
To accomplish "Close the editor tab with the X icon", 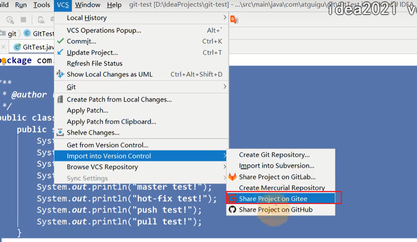I will pyautogui.click(x=3, y=47).
